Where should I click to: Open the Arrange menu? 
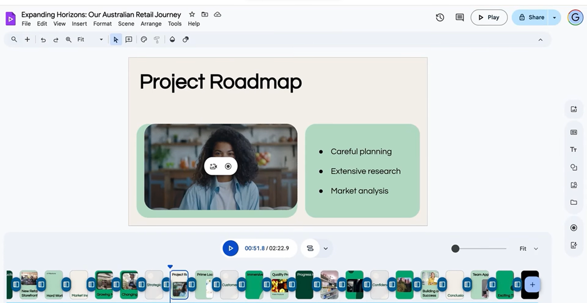coord(151,24)
